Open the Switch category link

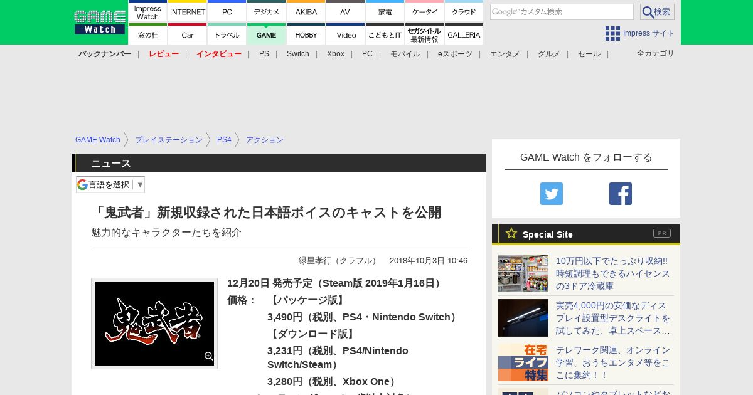click(x=298, y=54)
